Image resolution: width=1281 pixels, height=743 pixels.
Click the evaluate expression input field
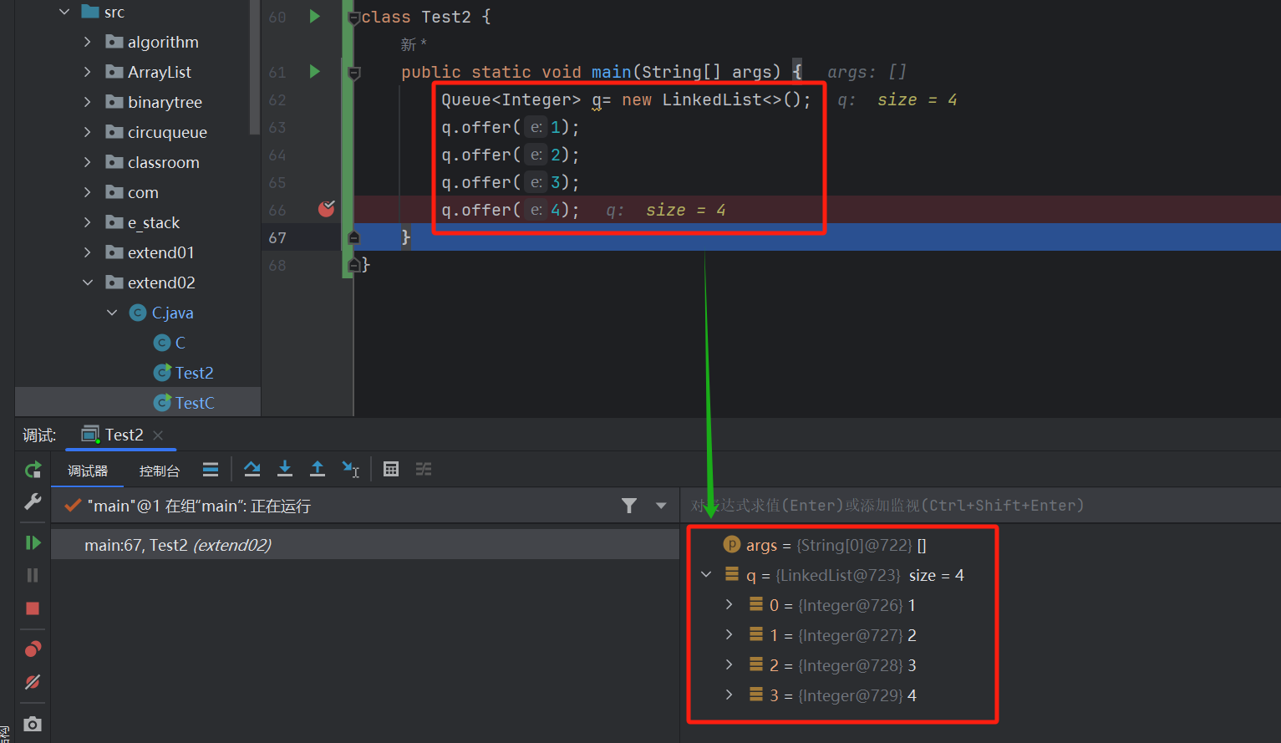click(979, 506)
